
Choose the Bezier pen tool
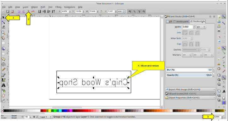(x=3, y=75)
